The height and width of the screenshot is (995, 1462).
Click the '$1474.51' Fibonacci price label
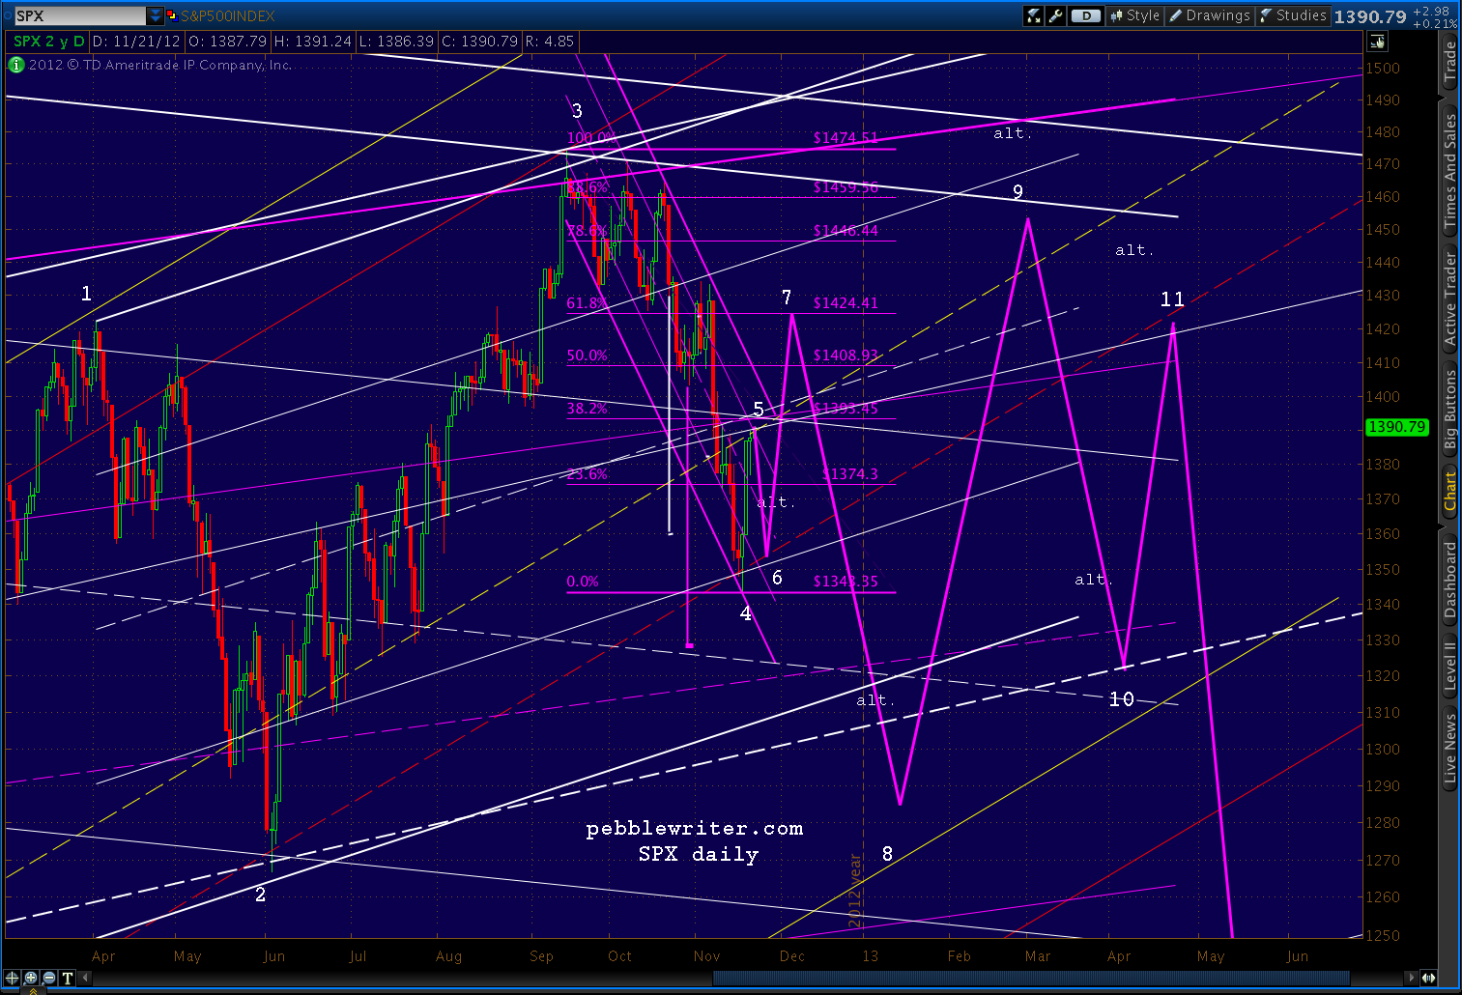click(x=846, y=138)
